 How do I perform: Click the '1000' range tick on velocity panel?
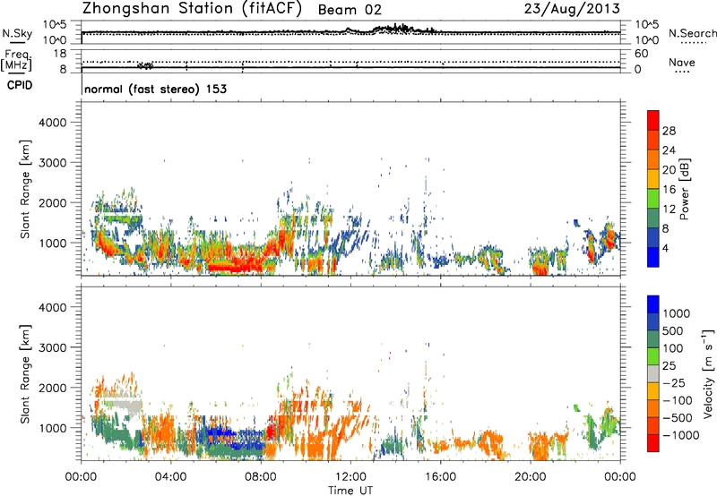coord(52,428)
